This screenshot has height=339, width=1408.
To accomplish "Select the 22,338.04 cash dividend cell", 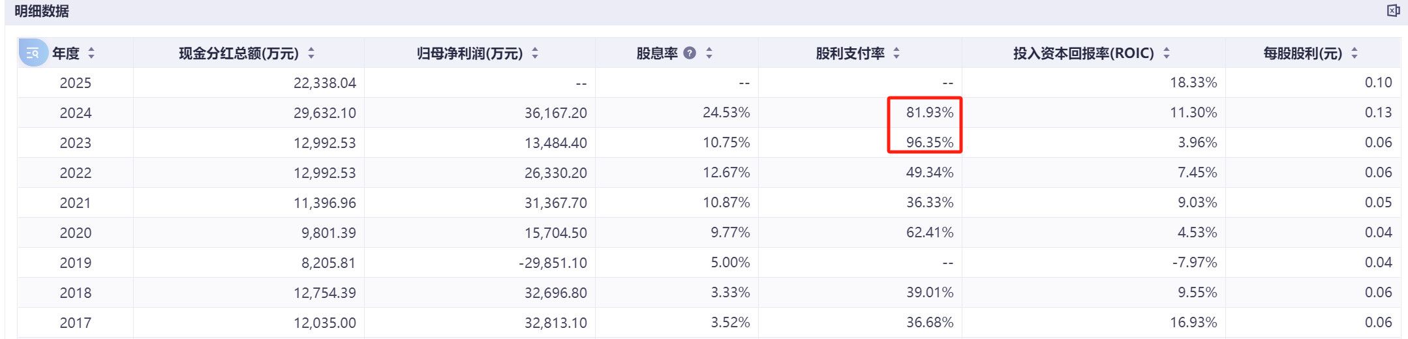I will [324, 83].
